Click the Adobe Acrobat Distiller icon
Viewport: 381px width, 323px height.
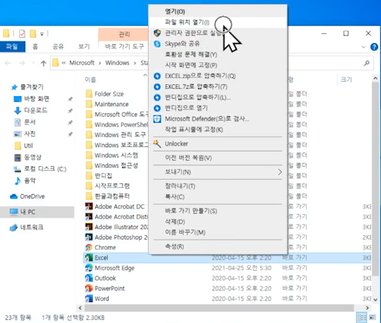(x=89, y=217)
